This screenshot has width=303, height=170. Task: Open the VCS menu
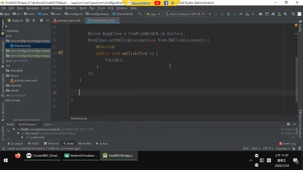click(110, 8)
